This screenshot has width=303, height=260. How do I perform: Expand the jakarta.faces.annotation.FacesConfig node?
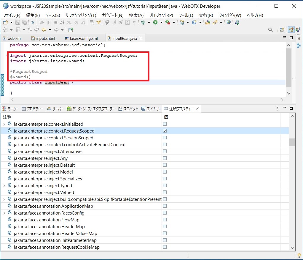click(x=4, y=213)
